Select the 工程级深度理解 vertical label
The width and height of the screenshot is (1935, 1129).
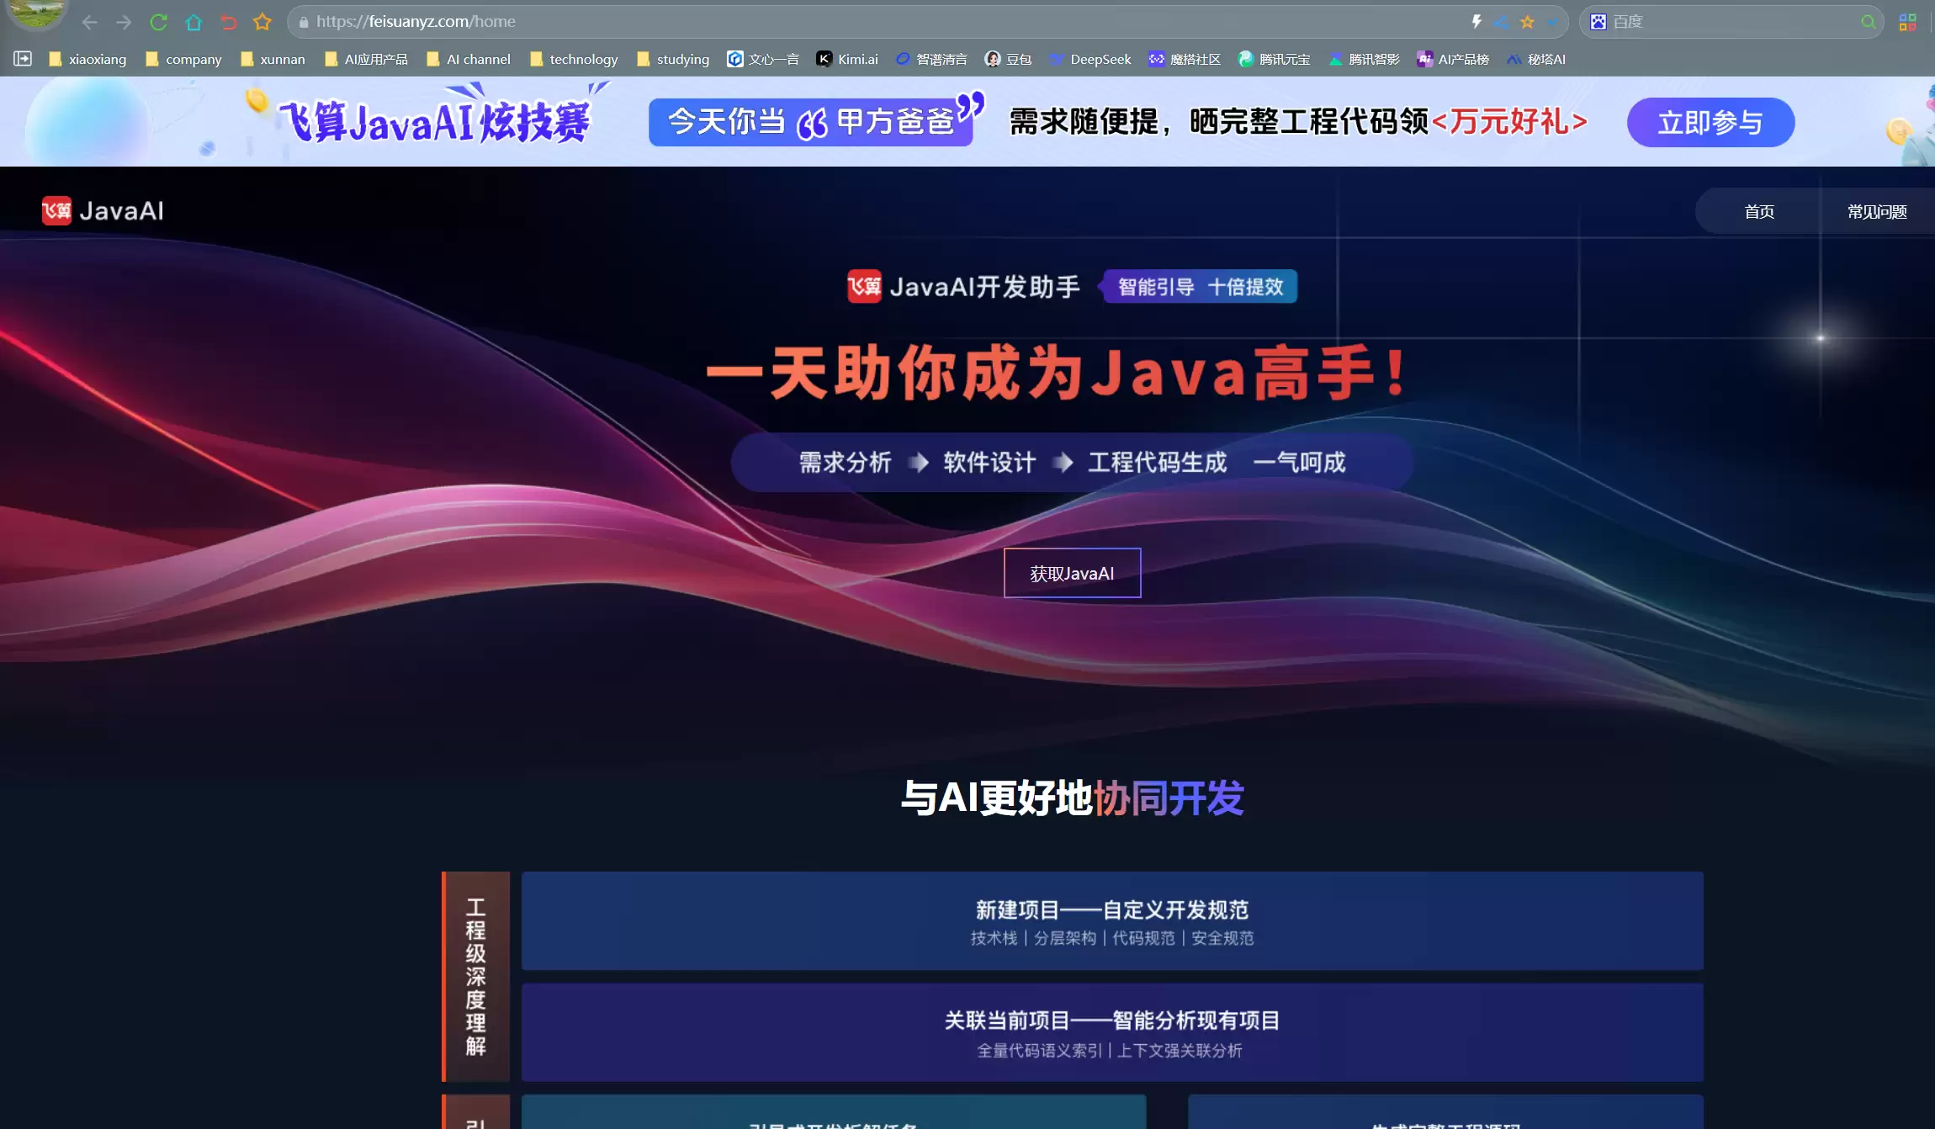(476, 977)
